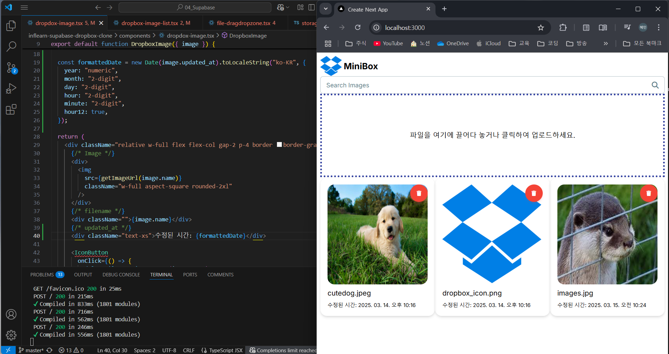Select the dropdox-image.tsx editor tab
This screenshot has width=669, height=354.
[65, 23]
